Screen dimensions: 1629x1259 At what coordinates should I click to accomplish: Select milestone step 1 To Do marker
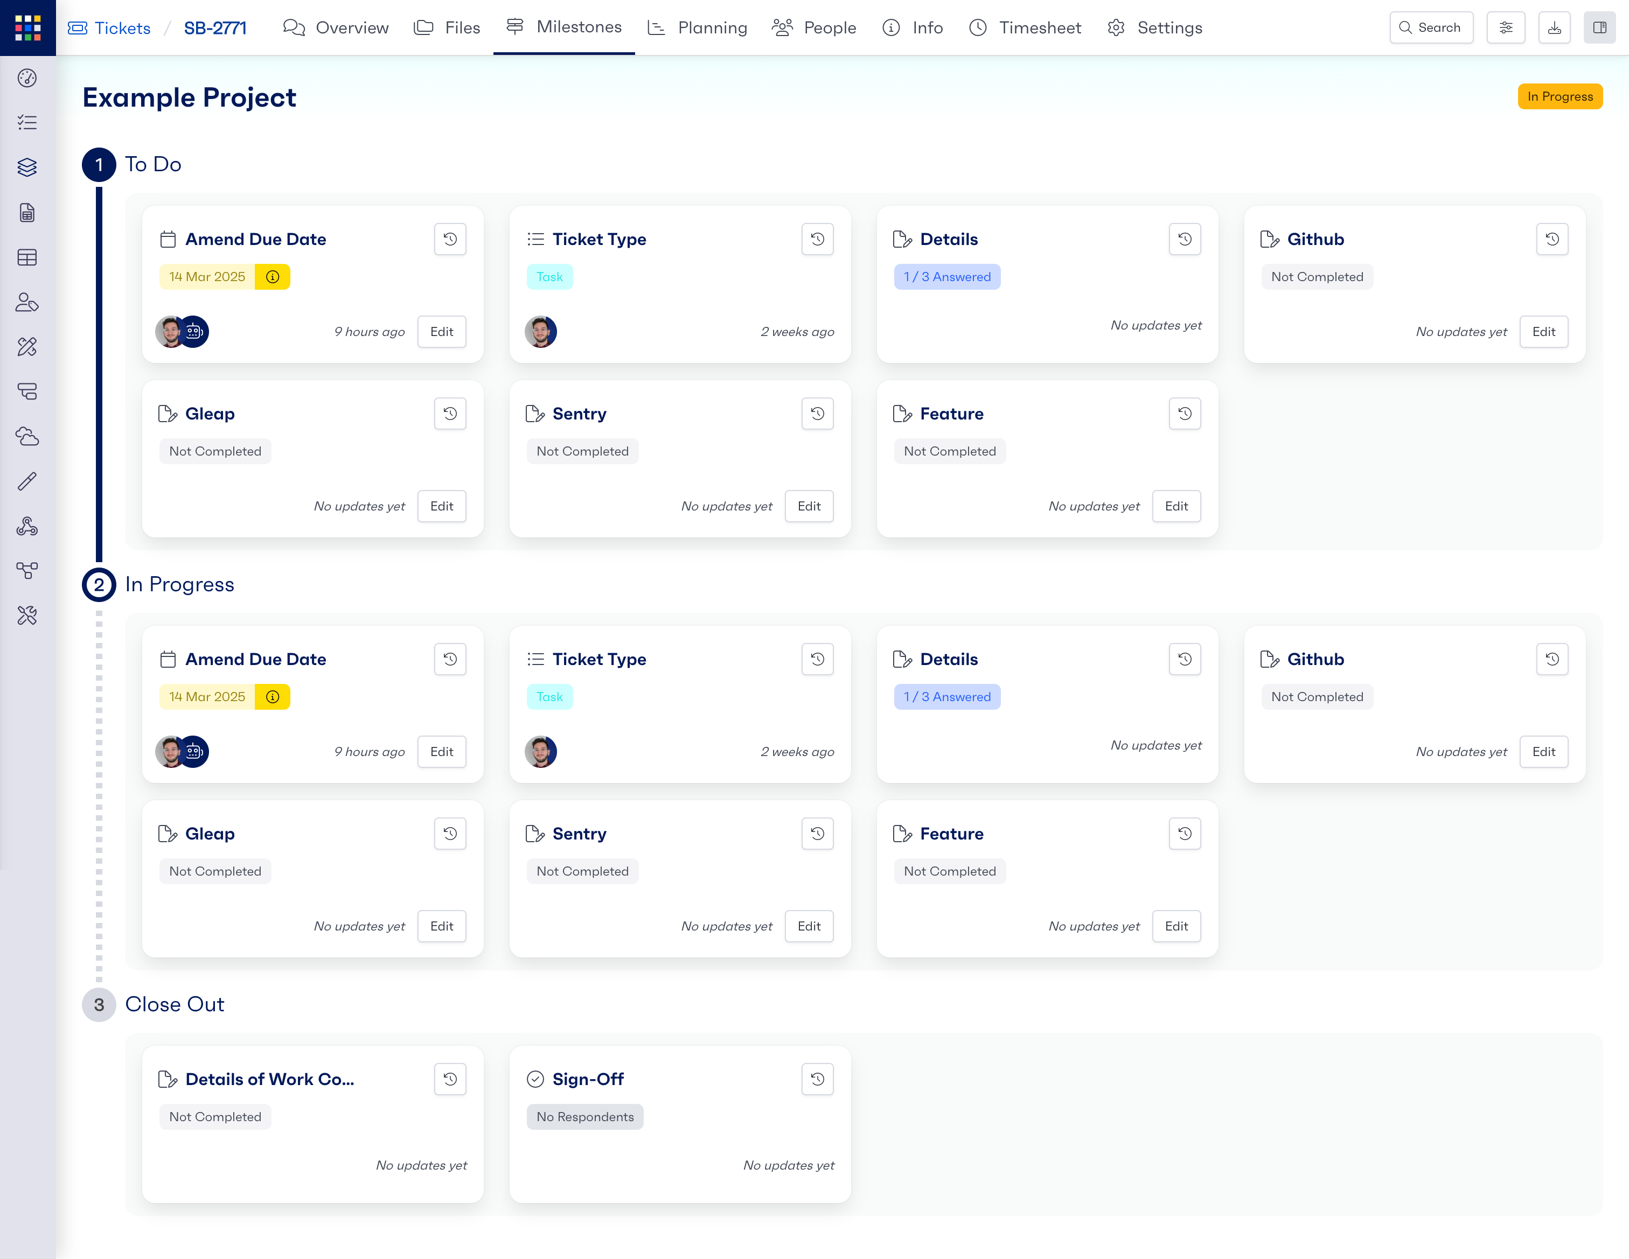[x=99, y=165]
